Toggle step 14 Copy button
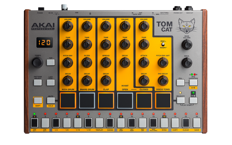This screenshot has width=232, height=145. point(175,123)
